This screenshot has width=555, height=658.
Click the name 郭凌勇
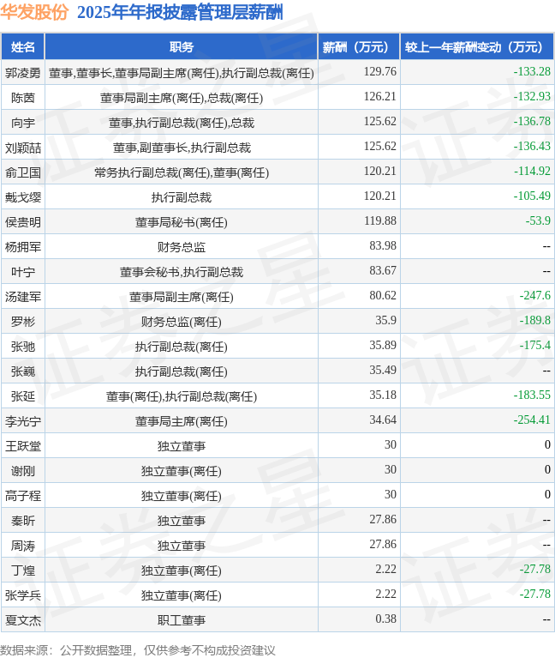22,73
